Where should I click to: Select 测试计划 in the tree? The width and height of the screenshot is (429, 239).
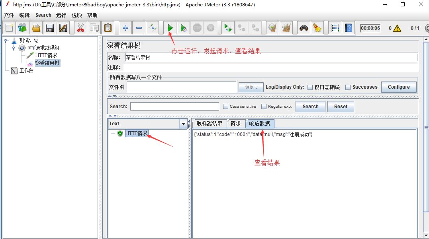tap(29, 41)
